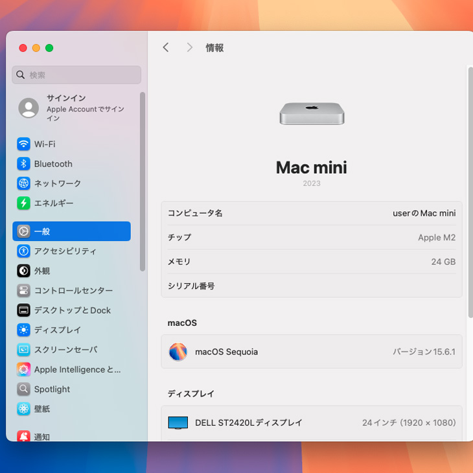Open the スクリーンセーバ icon
Viewport: 473px width, 473px height.
[x=23, y=350]
